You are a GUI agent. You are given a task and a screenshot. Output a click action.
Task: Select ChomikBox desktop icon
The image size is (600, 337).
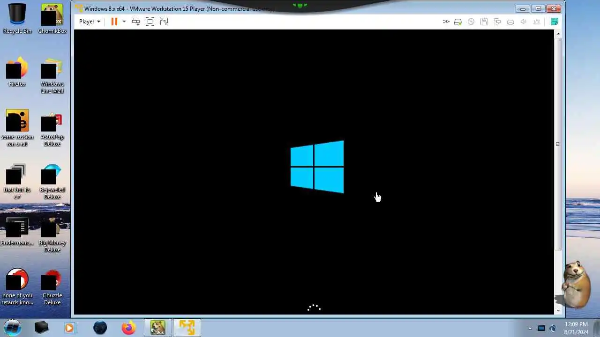pos(52,19)
